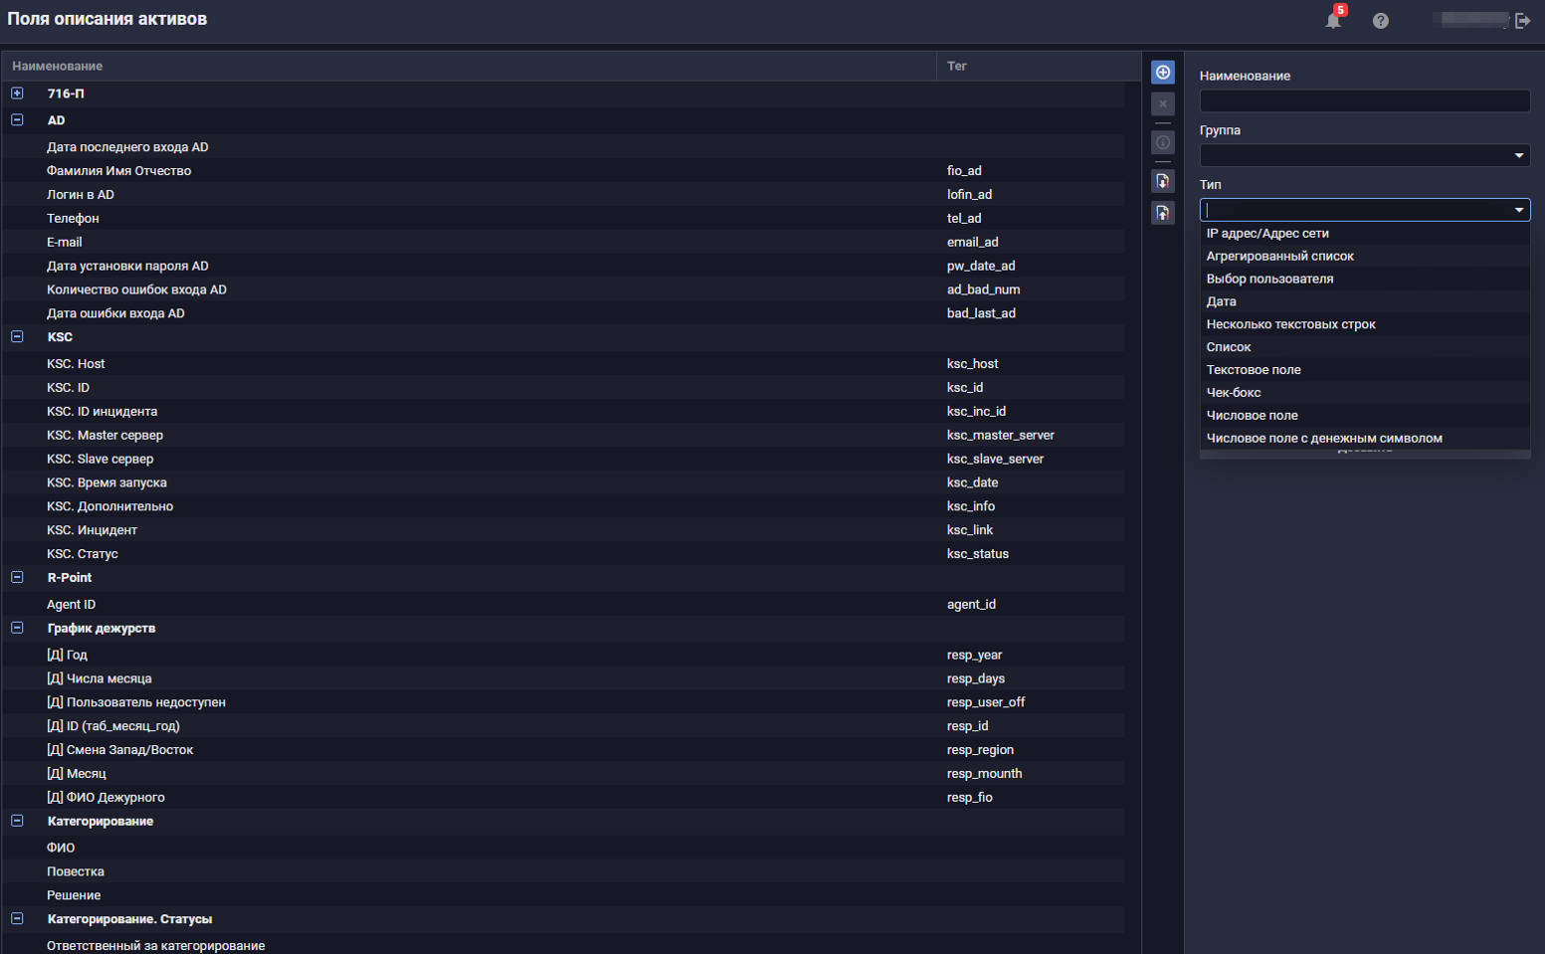Select the 'KSC. Master сервер' row

pyautogui.click(x=104, y=436)
